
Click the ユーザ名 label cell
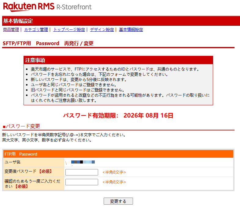34,162
